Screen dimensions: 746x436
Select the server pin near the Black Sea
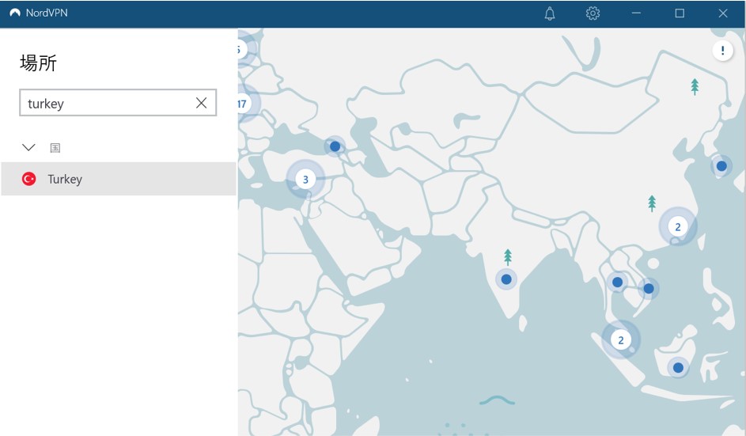335,146
